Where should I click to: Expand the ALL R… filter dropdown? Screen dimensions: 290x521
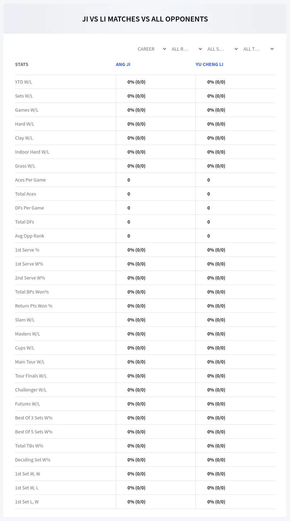click(187, 49)
